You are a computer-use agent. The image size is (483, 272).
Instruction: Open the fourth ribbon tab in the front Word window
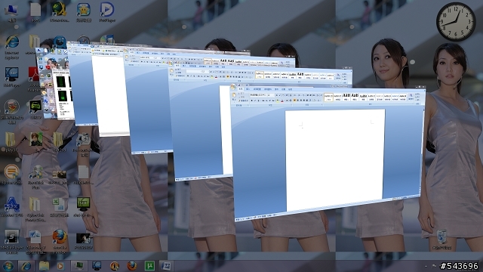click(268, 89)
